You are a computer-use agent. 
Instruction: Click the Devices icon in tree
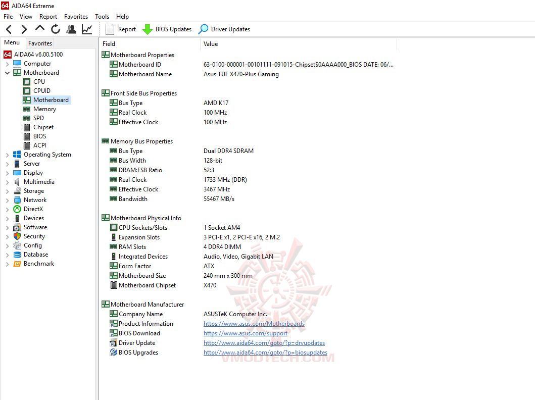pos(17,218)
